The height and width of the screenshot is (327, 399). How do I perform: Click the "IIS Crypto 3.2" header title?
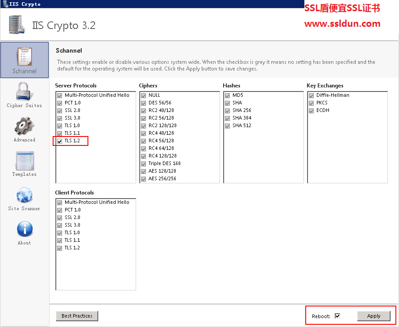(64, 25)
